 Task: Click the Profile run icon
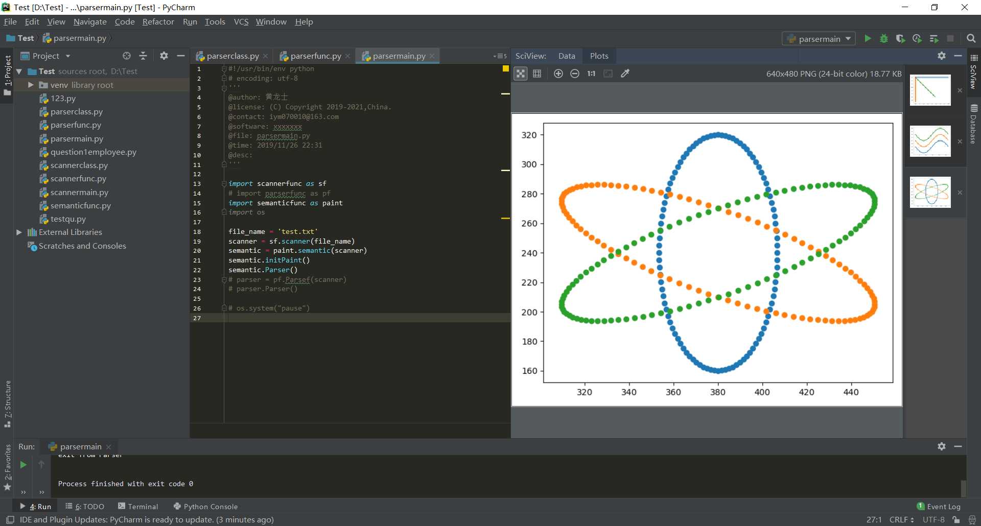tap(917, 38)
